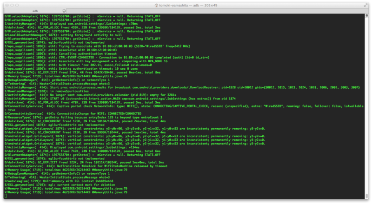Click the E/EGL_genymotion current context error line
The height and width of the screenshot is (204, 372).
click(60, 185)
